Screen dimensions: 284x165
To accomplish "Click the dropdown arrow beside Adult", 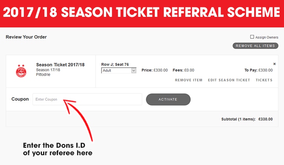I will (x=134, y=71).
